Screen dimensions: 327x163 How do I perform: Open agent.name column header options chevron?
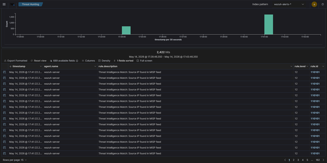95,67
